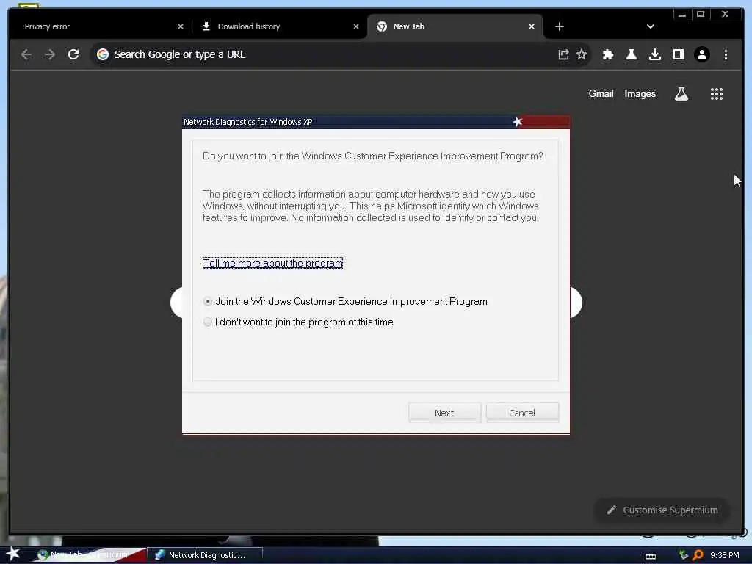Select I don't want to join the program
The height and width of the screenshot is (564, 752).
[298, 322]
